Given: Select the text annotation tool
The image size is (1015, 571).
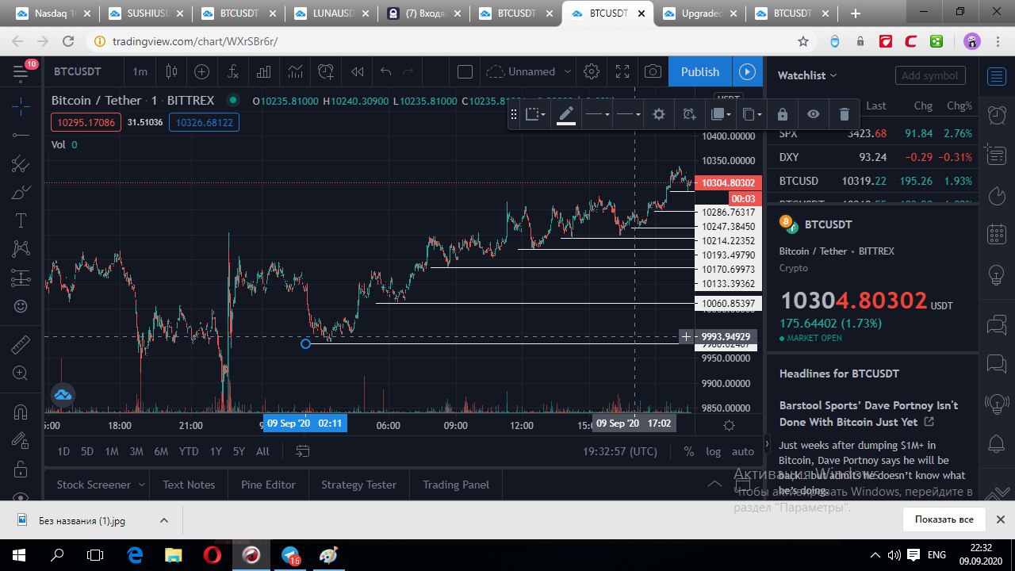Looking at the screenshot, I should (x=21, y=221).
